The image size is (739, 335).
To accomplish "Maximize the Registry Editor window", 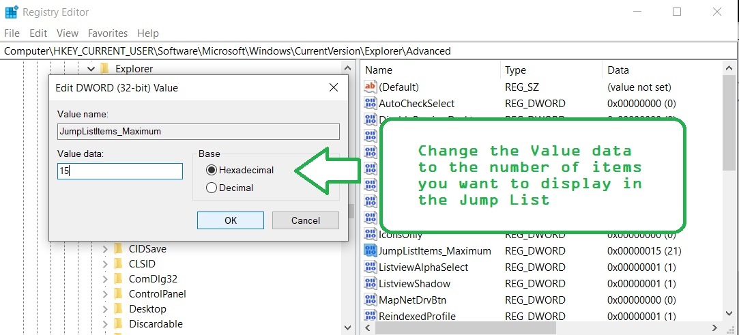I will click(677, 12).
